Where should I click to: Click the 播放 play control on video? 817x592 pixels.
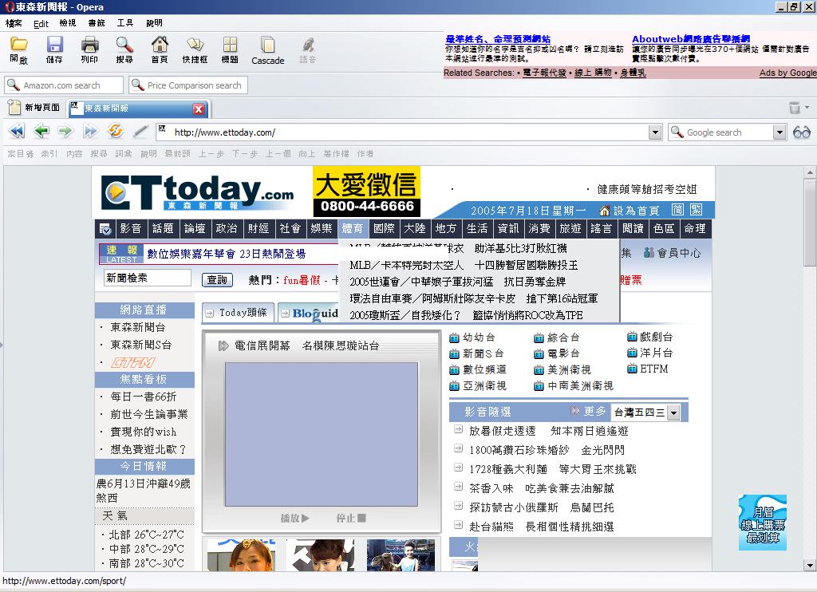(294, 518)
